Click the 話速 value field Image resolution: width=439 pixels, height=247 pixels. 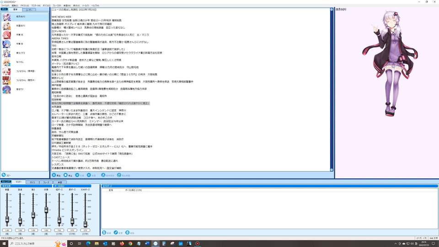click(20, 230)
